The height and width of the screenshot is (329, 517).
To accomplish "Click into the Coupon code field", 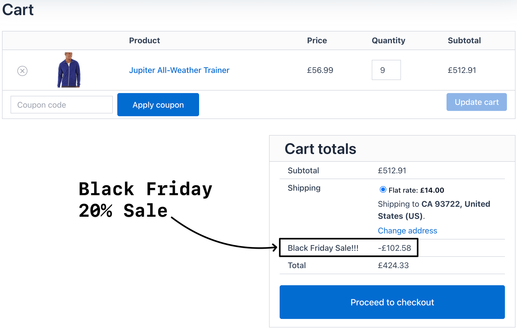I will coord(61,105).
